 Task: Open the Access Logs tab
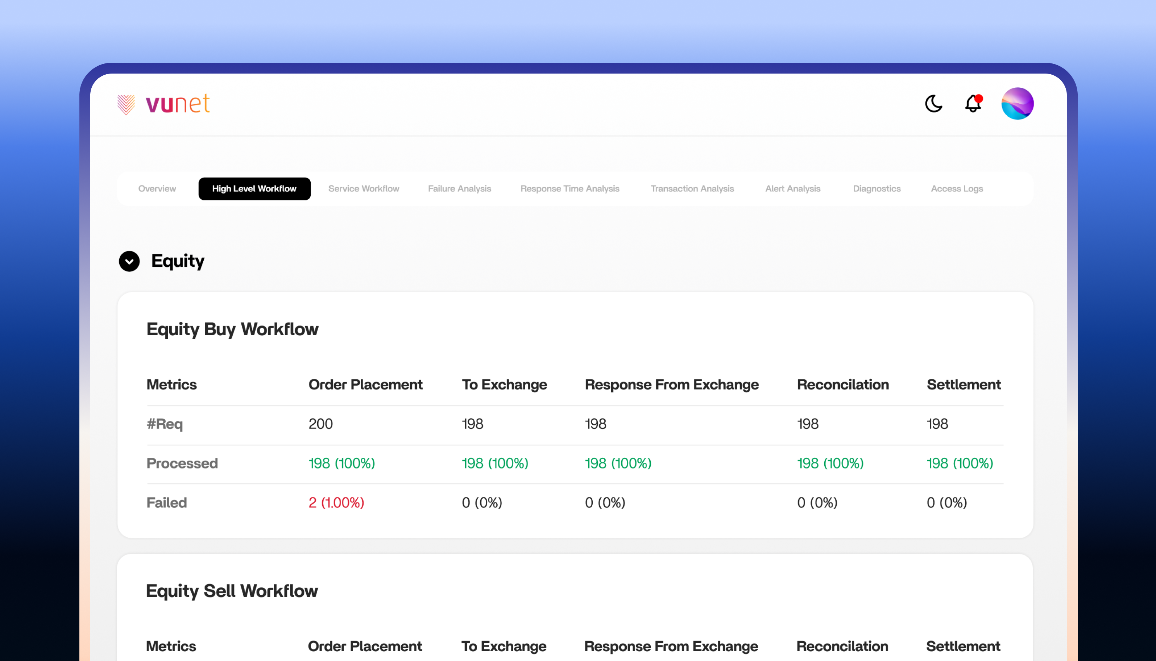pos(957,189)
